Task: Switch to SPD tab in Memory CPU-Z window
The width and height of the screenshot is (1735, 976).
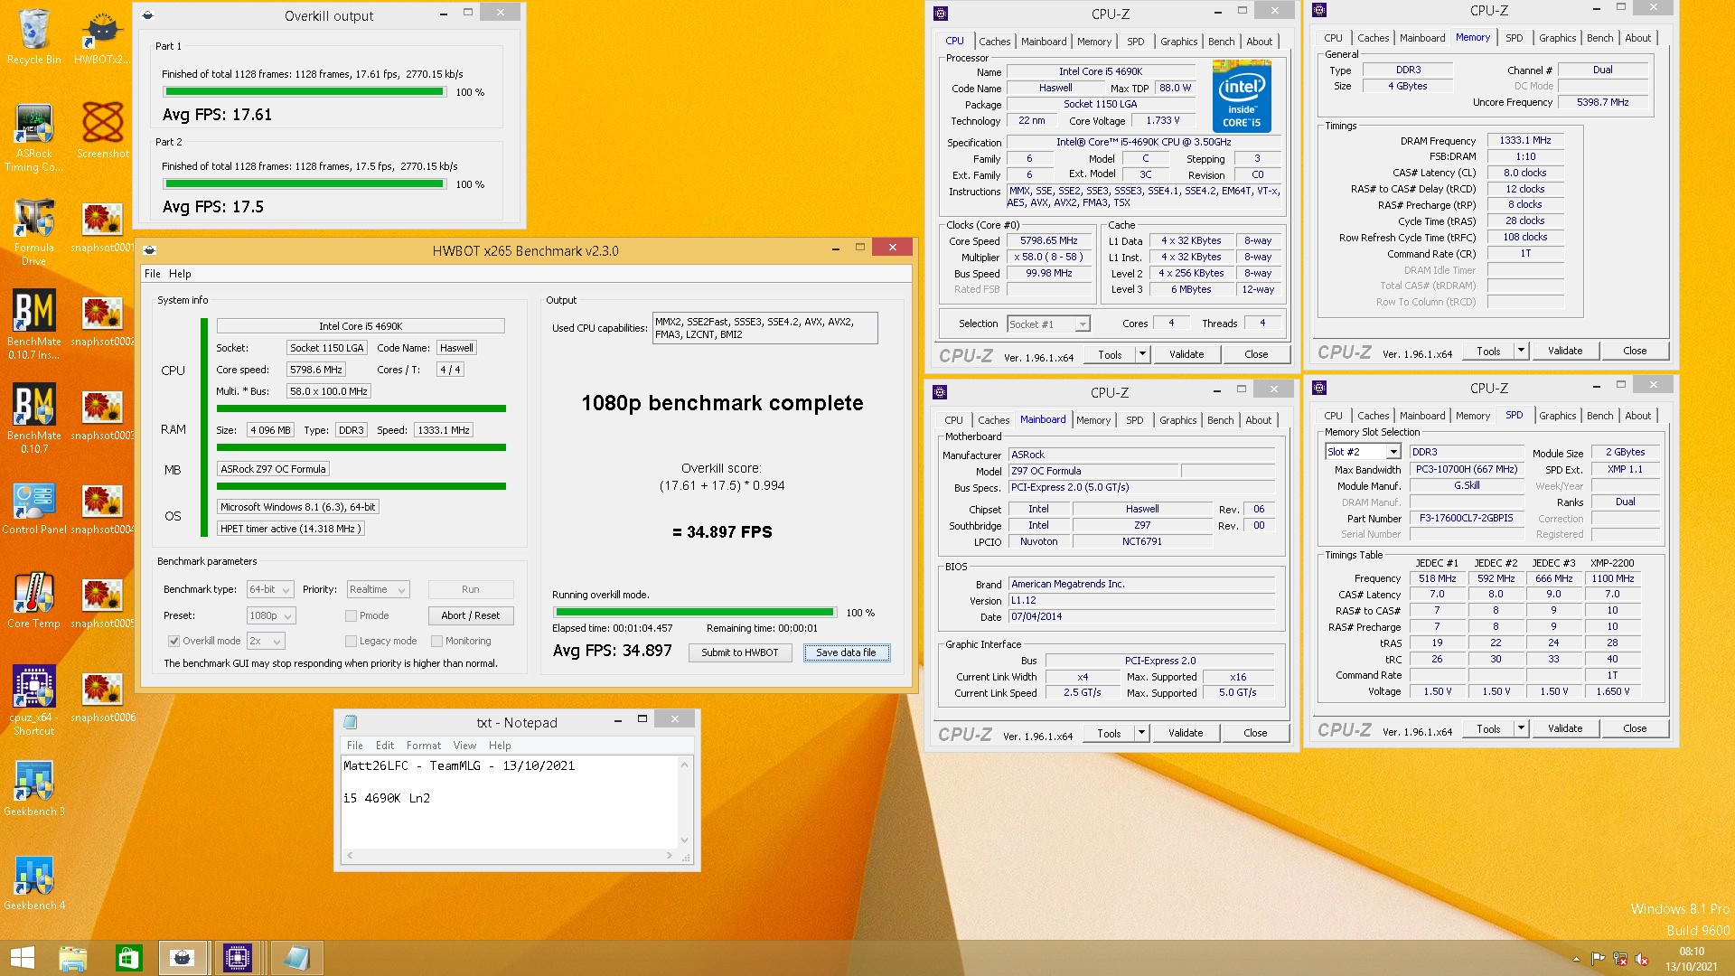Action: pyautogui.click(x=1514, y=38)
